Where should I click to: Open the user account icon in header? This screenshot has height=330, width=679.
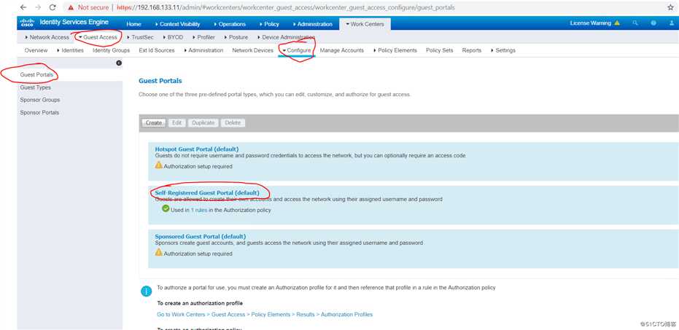[x=670, y=23]
